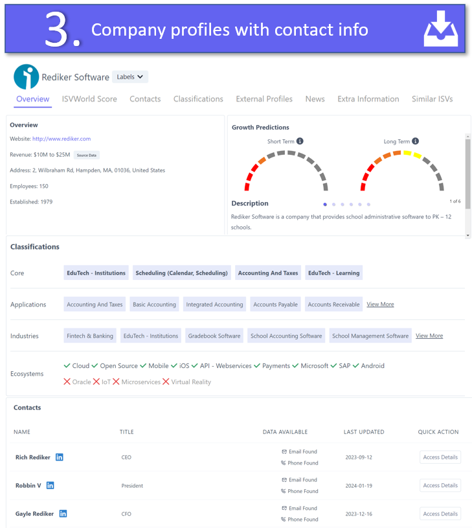Click the Short Term info icon
This screenshot has height=528, width=472.
(300, 141)
